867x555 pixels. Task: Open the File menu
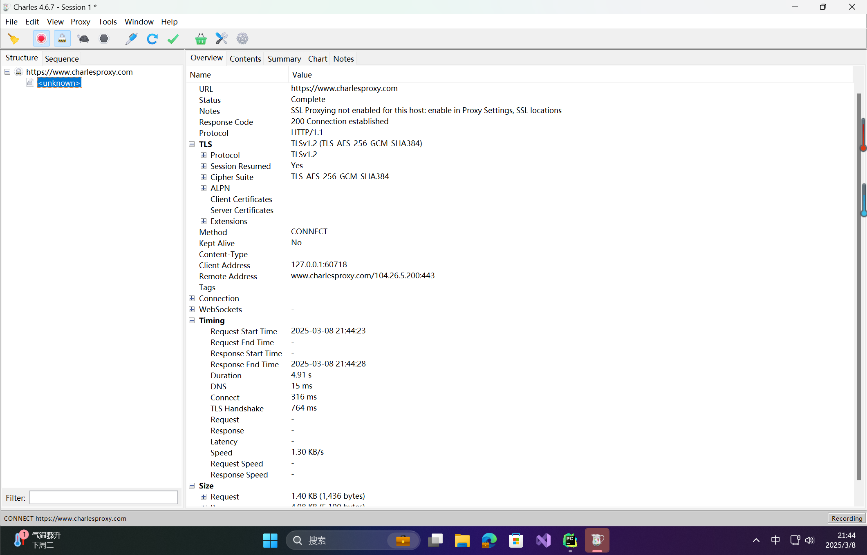pyautogui.click(x=11, y=22)
